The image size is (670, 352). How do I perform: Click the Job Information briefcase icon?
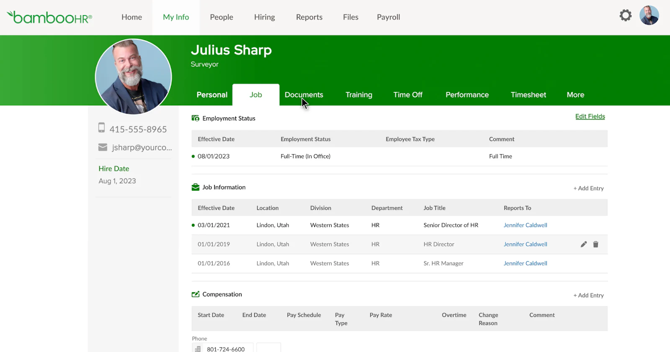(x=196, y=187)
